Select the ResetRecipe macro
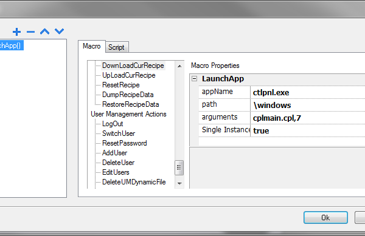Viewport: 365px width, 236px height. 121,85
